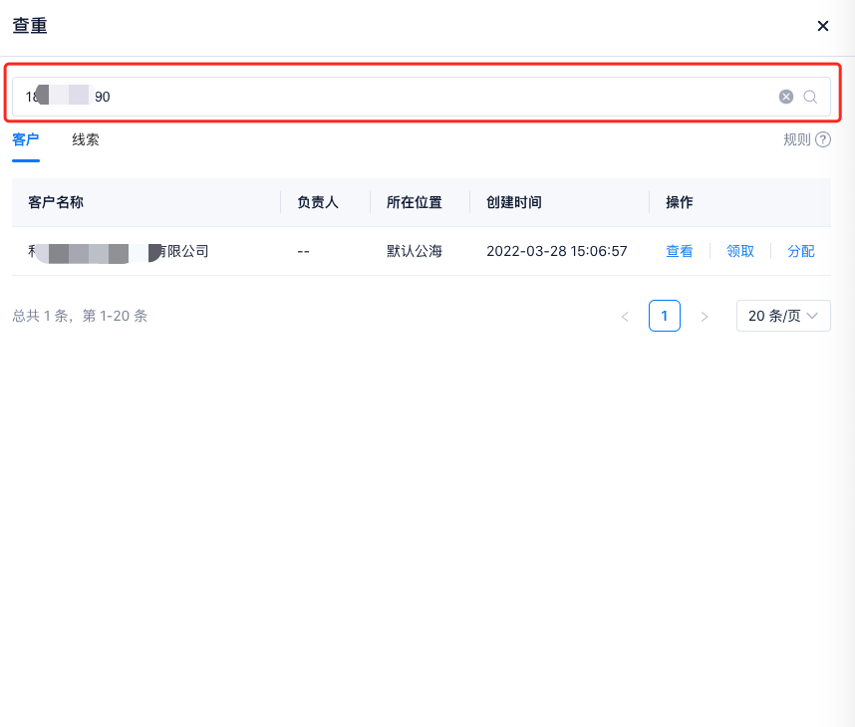Click the question mark icon beside 规则

823,139
